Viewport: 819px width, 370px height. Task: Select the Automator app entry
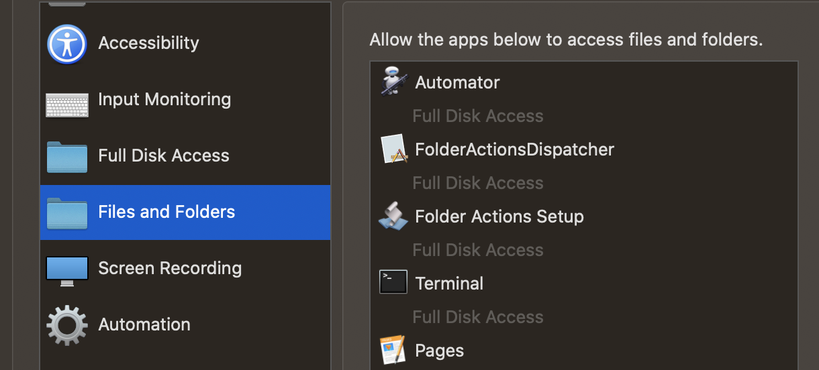tap(584, 82)
